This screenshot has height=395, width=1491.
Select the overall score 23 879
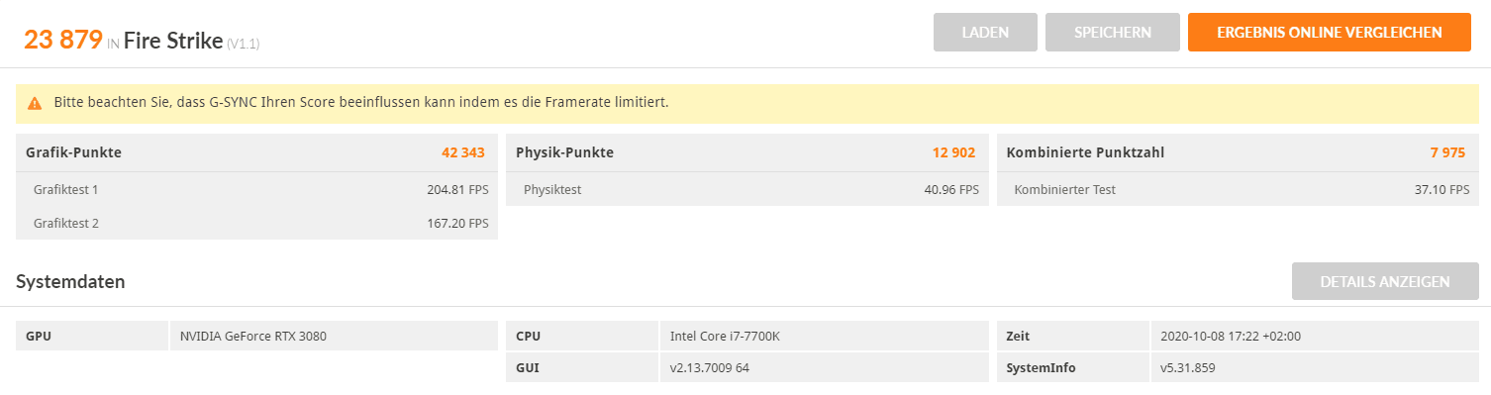pos(63,40)
